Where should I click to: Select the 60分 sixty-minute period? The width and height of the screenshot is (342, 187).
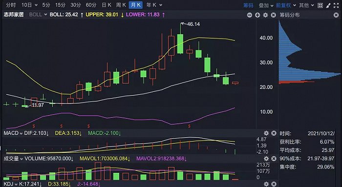pyautogui.click(x=91, y=5)
